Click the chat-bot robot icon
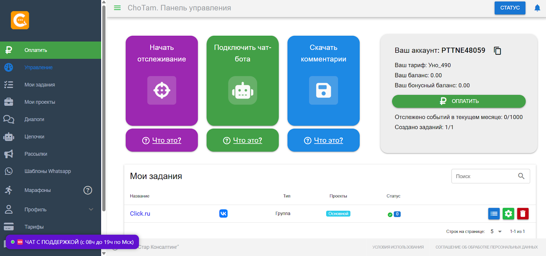 tap(243, 90)
